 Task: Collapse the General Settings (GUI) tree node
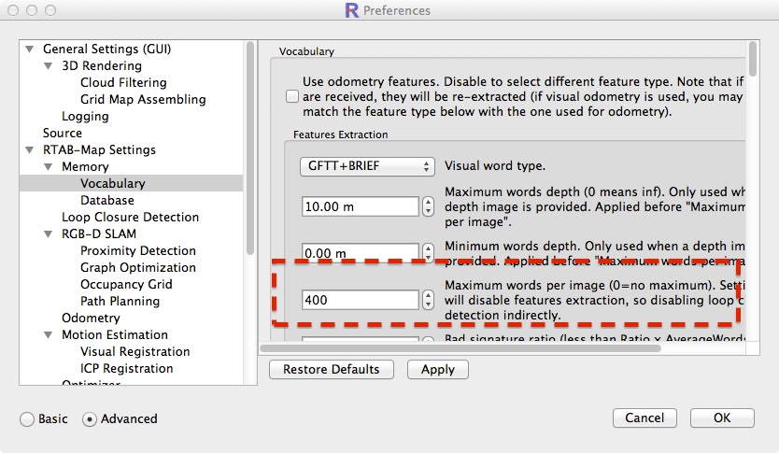(31, 50)
